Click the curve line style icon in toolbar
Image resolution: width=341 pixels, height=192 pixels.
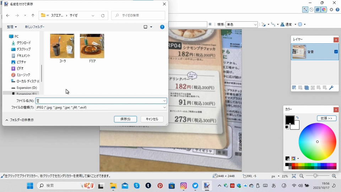(x=273, y=25)
